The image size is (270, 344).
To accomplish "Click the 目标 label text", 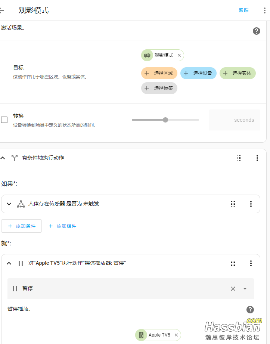I will pyautogui.click(x=18, y=68).
